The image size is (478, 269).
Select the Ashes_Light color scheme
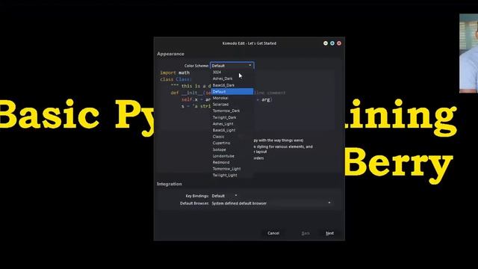pos(232,124)
